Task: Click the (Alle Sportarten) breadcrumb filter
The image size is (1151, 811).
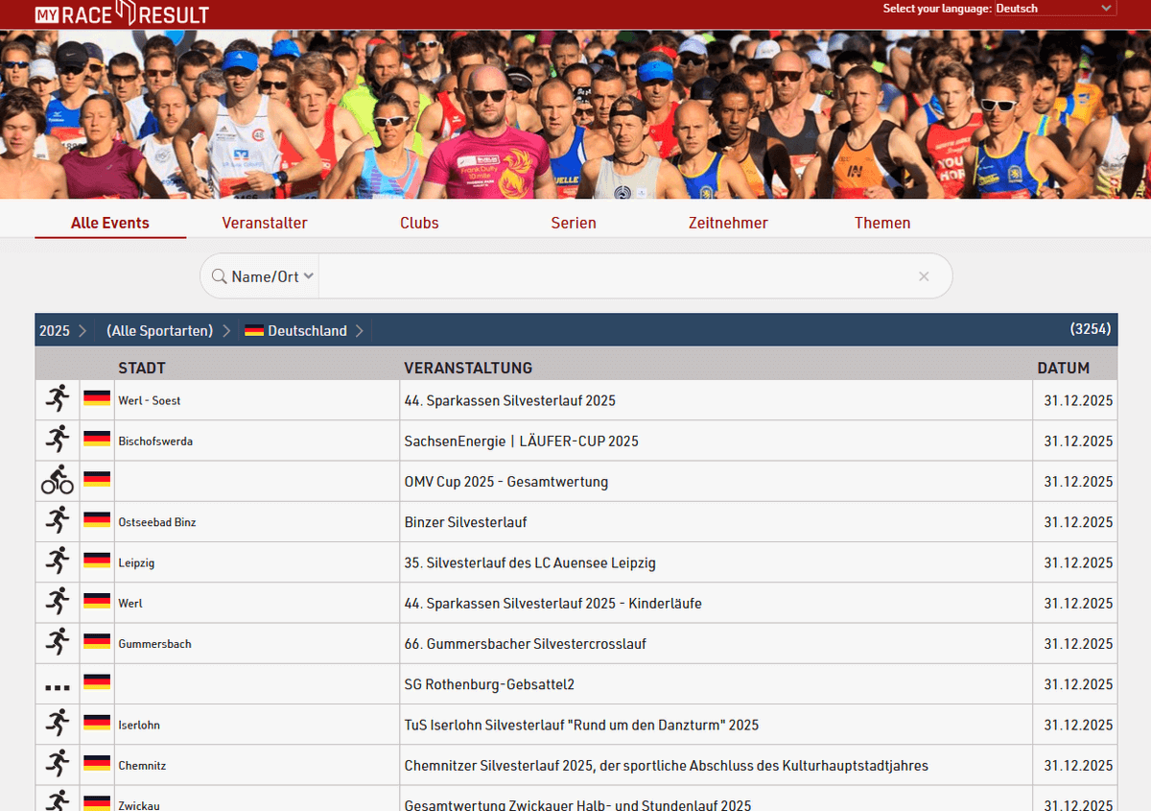Action: [x=159, y=330]
